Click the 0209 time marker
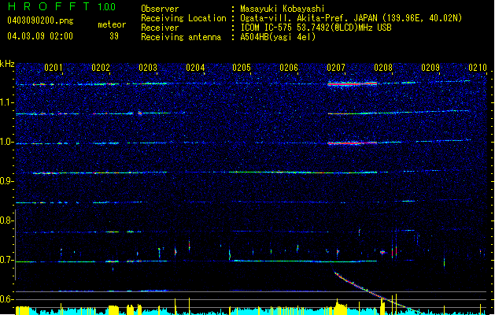The width and height of the screenshot is (495, 315). click(430, 68)
